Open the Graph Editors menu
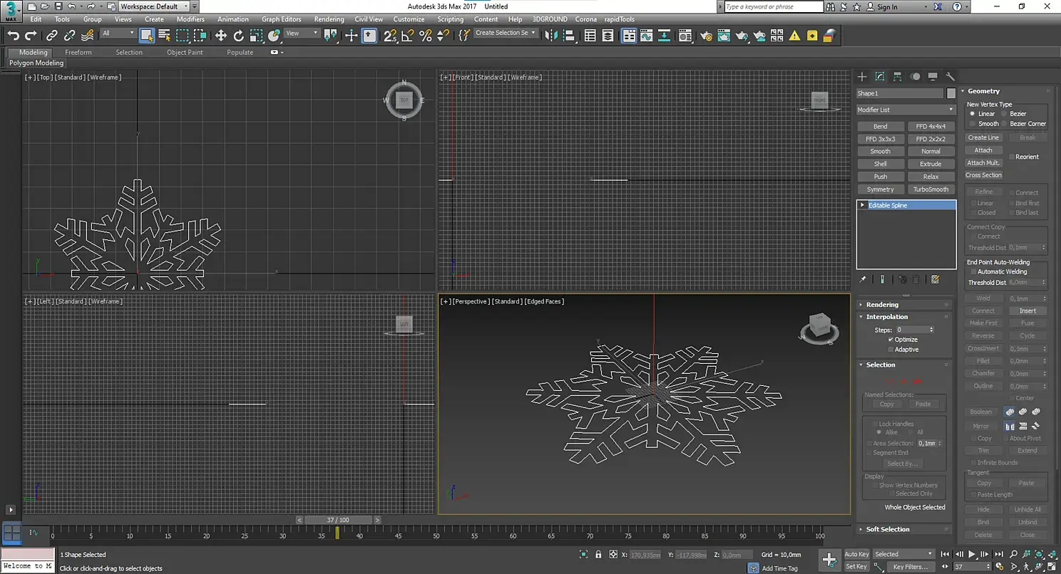Viewport: 1061px width, 574px height. [281, 19]
